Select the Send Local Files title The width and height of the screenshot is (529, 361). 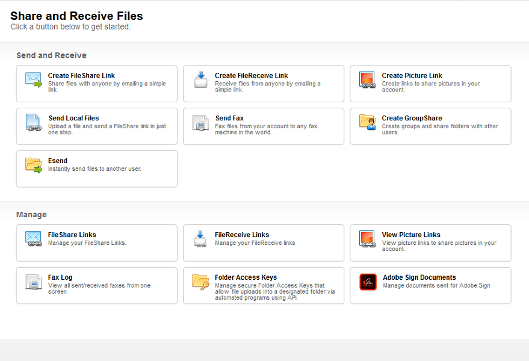point(73,118)
